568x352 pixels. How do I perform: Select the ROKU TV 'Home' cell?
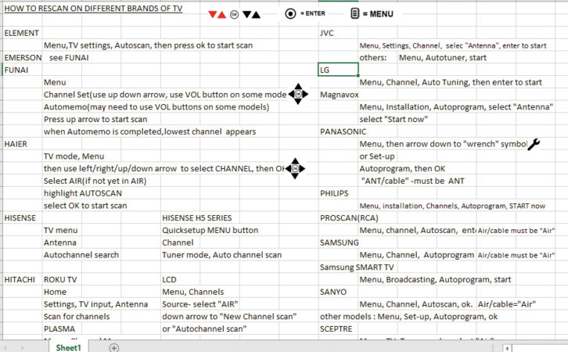coord(55,292)
